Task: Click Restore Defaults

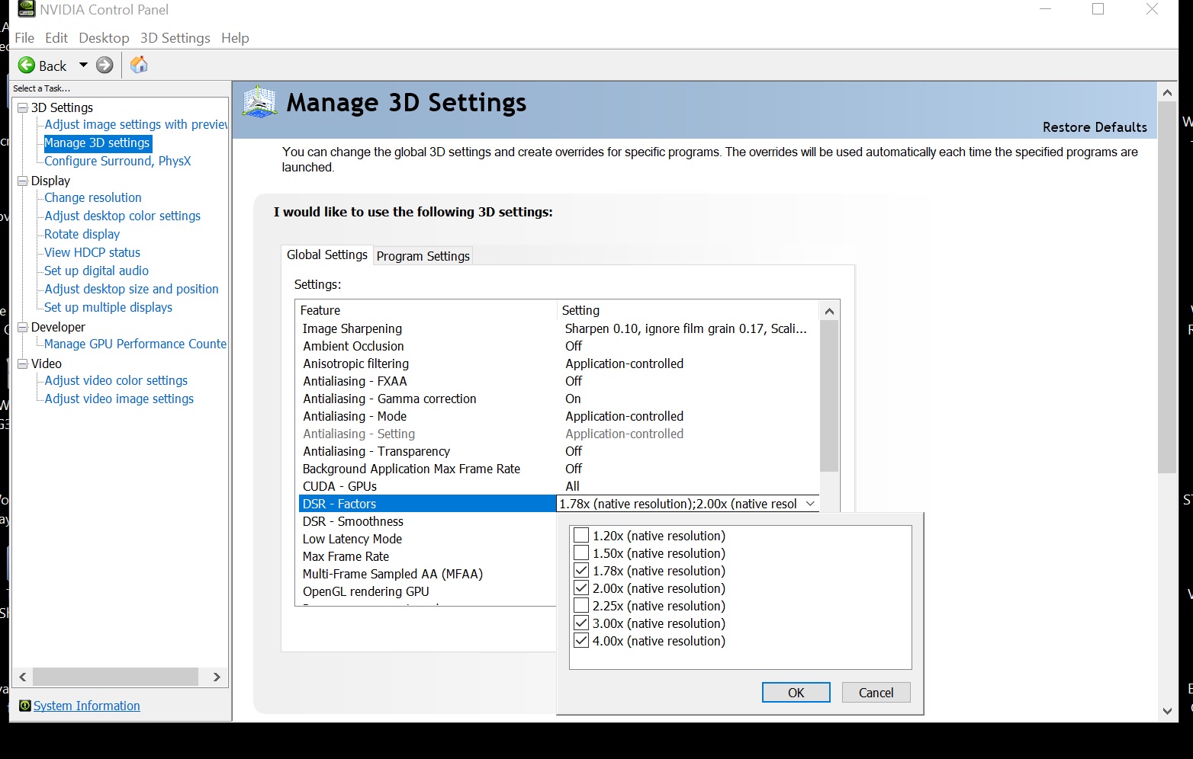Action: (1095, 127)
